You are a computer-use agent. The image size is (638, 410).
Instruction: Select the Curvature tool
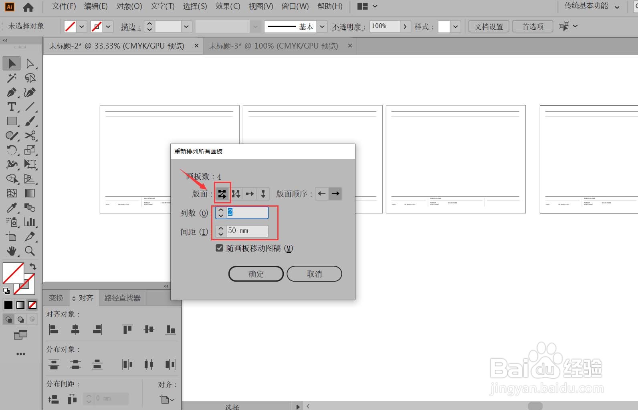30,92
